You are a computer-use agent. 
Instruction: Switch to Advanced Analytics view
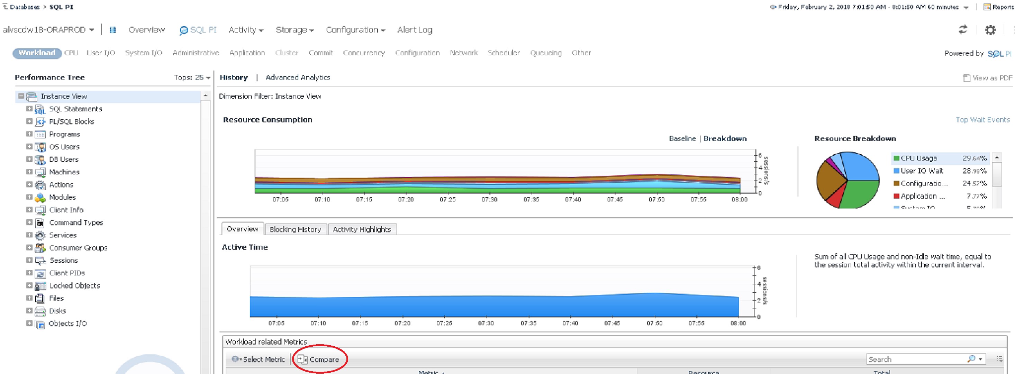(x=298, y=77)
